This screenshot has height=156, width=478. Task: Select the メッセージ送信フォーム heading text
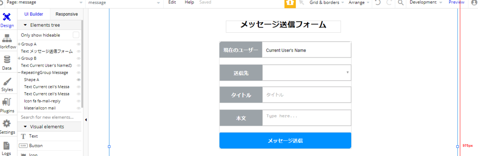283,25
